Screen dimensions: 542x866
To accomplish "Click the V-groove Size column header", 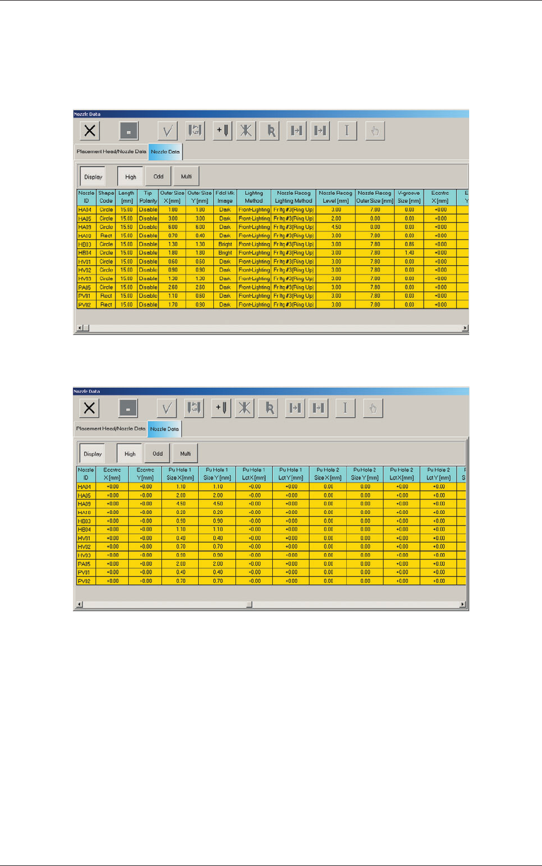I will [x=409, y=197].
